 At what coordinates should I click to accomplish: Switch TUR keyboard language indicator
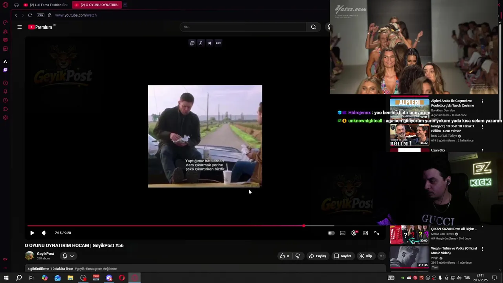coord(467,278)
